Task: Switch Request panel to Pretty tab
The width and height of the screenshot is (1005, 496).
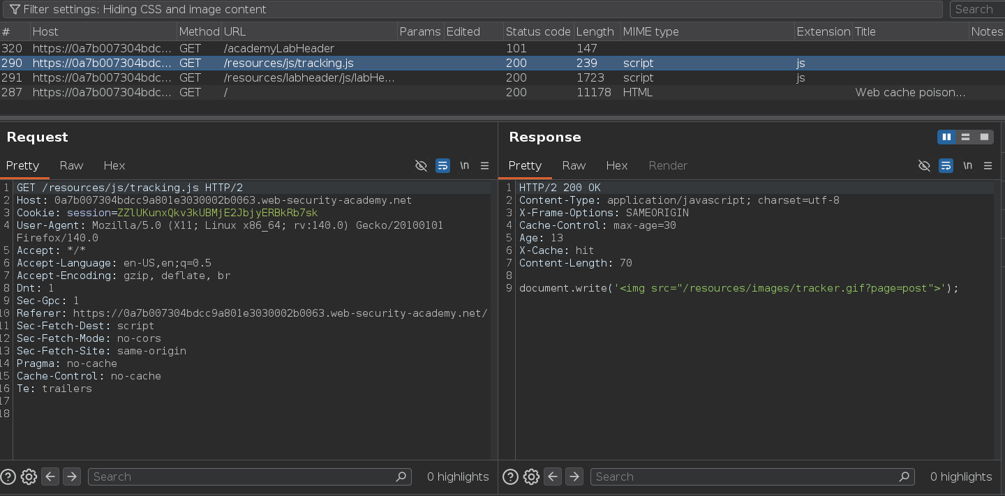Action: tap(22, 165)
